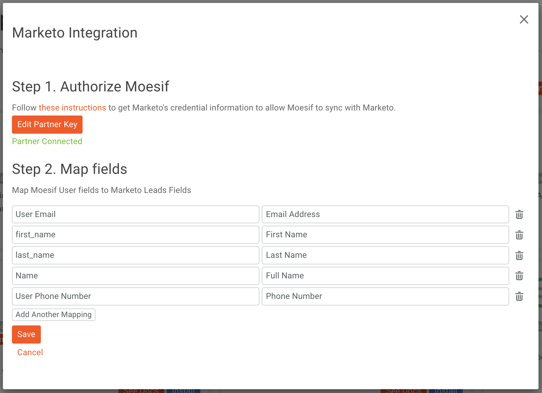
Task: Cancel the Marketo integration changes
Action: coord(30,353)
